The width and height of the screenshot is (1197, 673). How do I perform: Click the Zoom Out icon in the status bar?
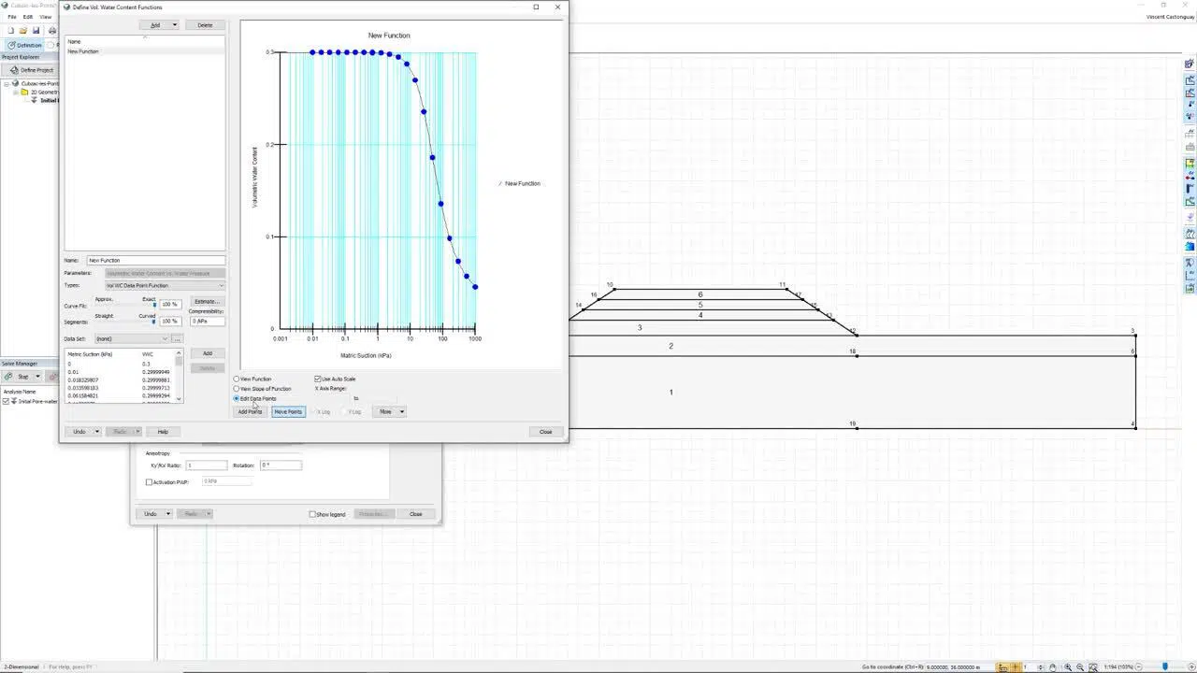[x=1080, y=666]
